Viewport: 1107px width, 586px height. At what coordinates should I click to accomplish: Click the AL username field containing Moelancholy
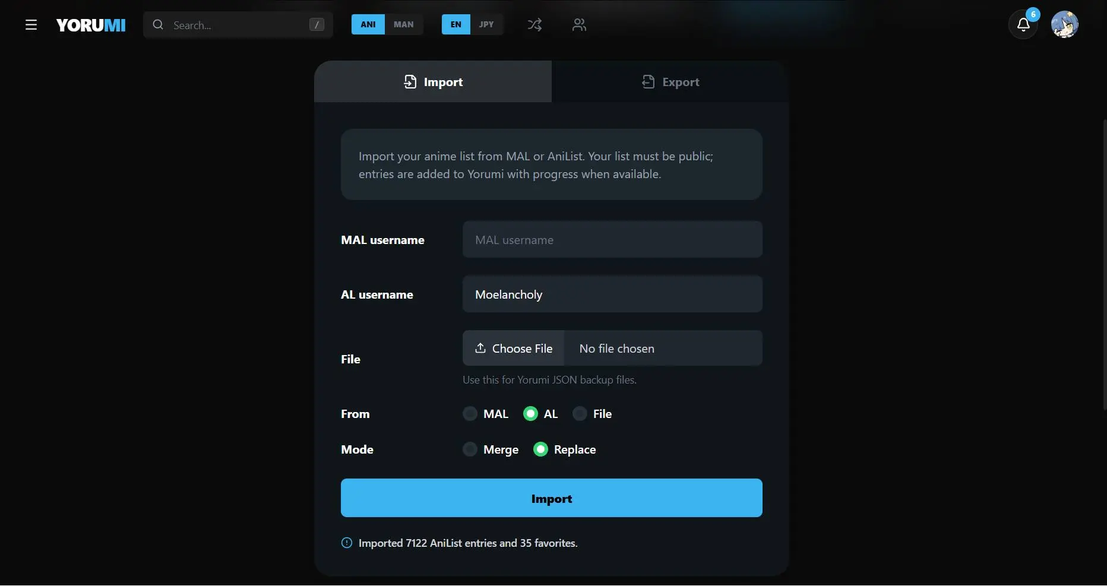(x=612, y=294)
